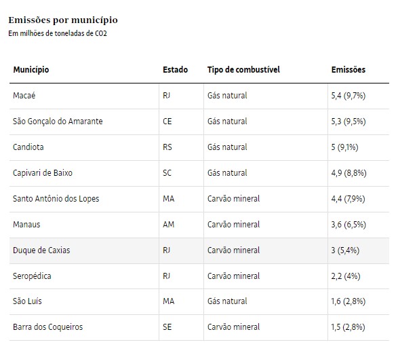
Task: Click the Emissões column header
Action: 348,70
